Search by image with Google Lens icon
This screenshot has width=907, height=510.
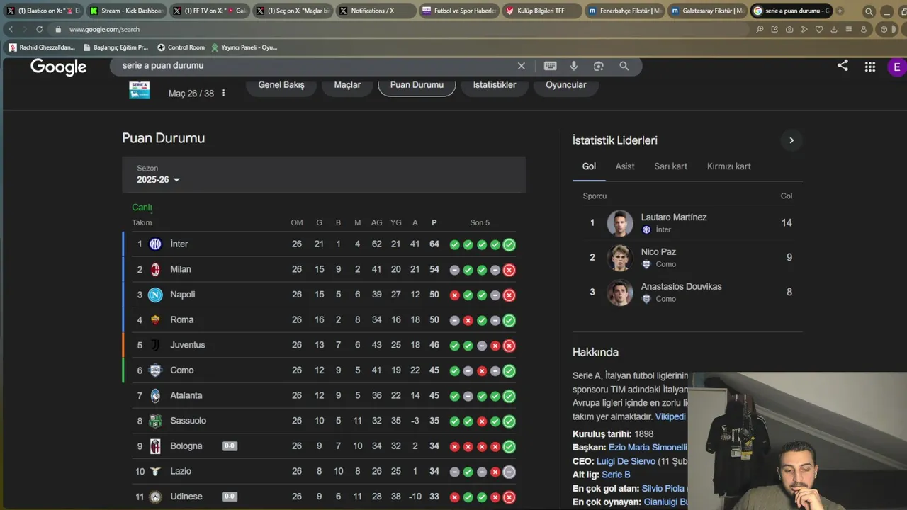599,66
